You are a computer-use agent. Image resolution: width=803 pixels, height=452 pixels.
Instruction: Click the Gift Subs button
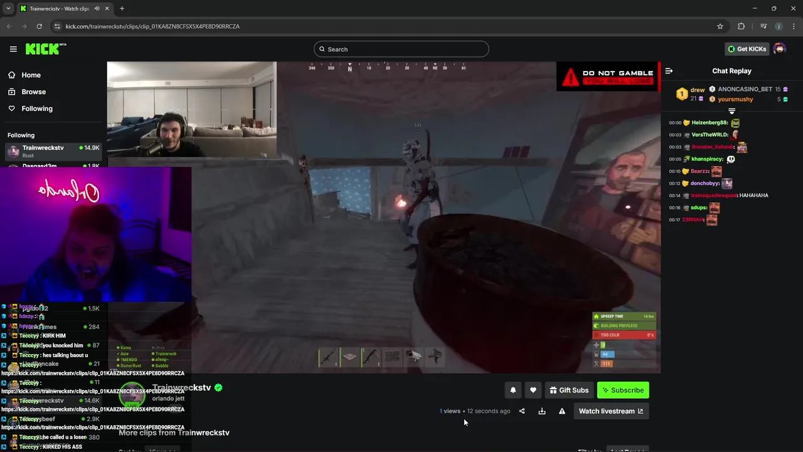pyautogui.click(x=569, y=390)
